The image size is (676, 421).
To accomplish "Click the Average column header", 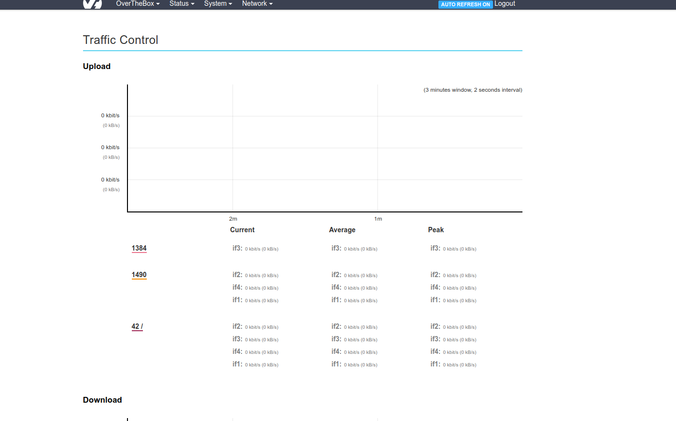I will pyautogui.click(x=342, y=230).
